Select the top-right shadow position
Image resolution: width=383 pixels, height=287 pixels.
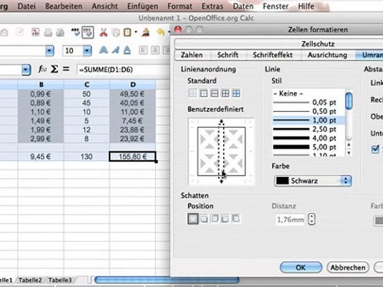point(215,219)
